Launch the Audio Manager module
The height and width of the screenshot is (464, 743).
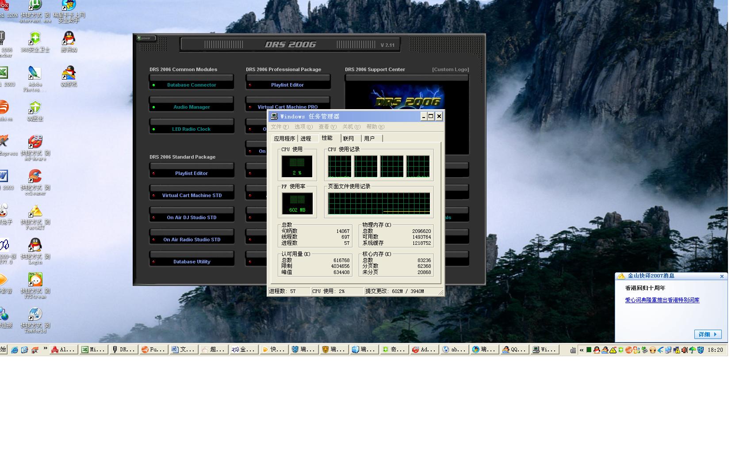pyautogui.click(x=191, y=107)
